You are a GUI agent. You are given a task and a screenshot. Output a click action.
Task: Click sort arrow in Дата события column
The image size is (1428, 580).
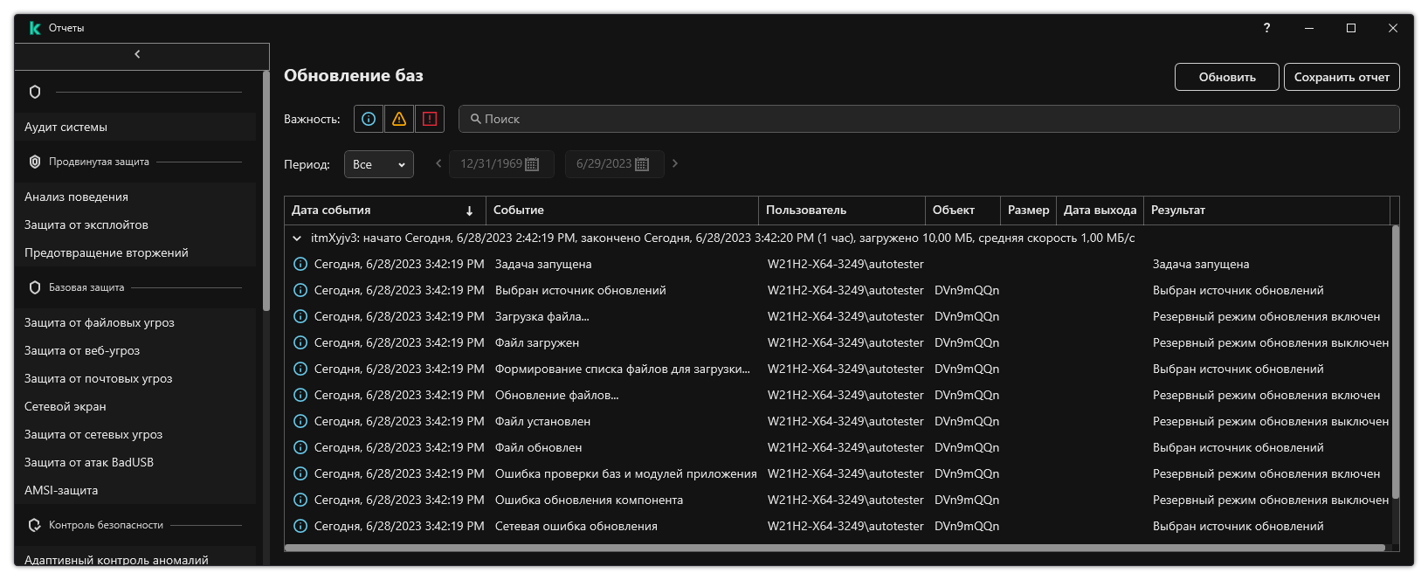click(469, 211)
